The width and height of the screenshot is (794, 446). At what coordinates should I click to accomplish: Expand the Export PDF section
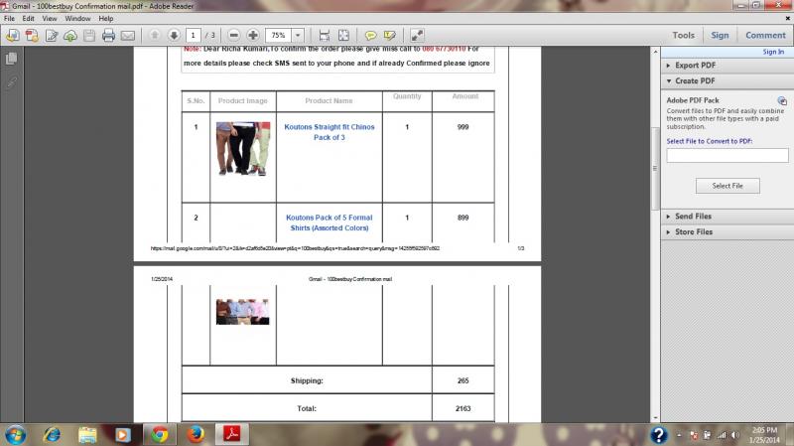(728, 66)
